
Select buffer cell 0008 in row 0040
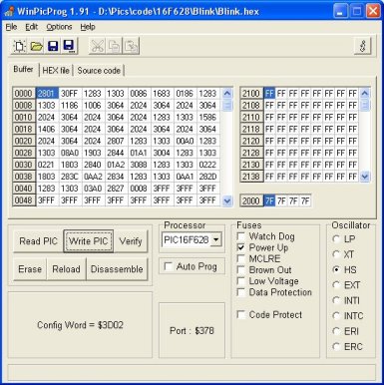click(139, 189)
